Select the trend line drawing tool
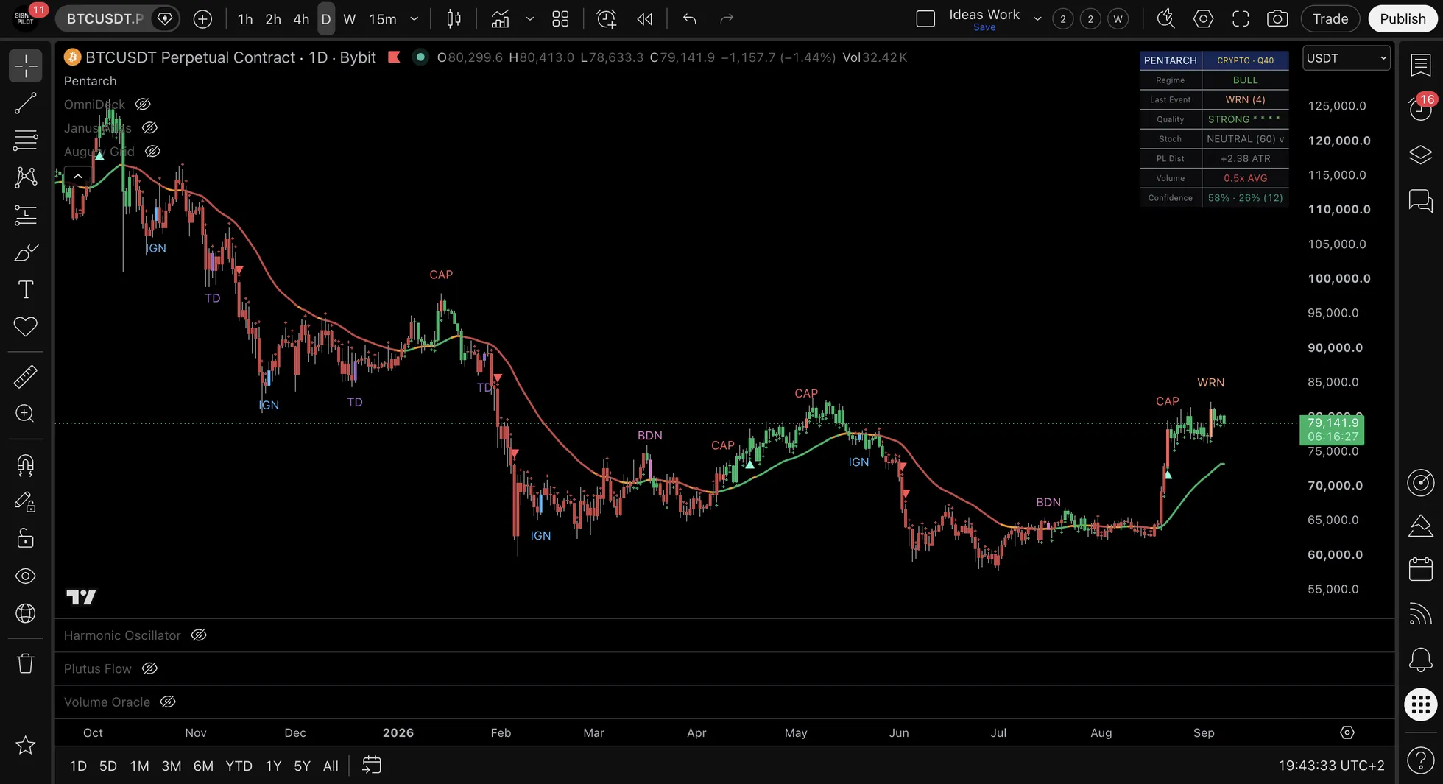This screenshot has width=1443, height=784. pos(25,103)
